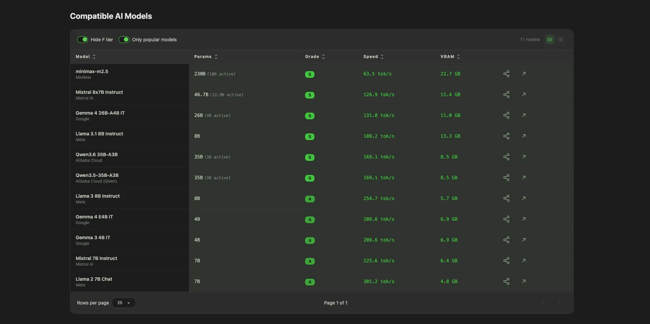Sort the Model column alphabetically
The width and height of the screenshot is (650, 324).
(x=85, y=57)
